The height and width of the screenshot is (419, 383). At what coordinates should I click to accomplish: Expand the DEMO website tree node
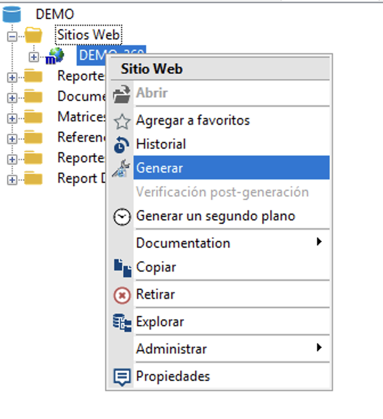pyautogui.click(x=34, y=57)
